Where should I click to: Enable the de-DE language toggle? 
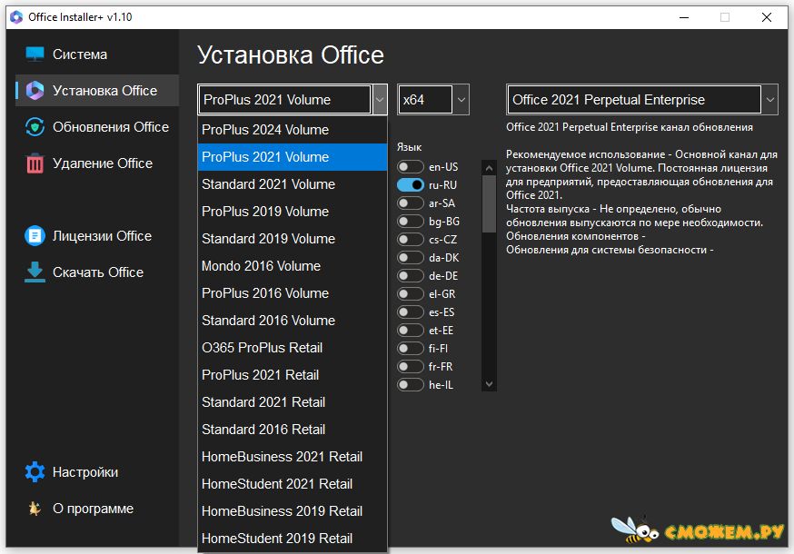point(410,275)
